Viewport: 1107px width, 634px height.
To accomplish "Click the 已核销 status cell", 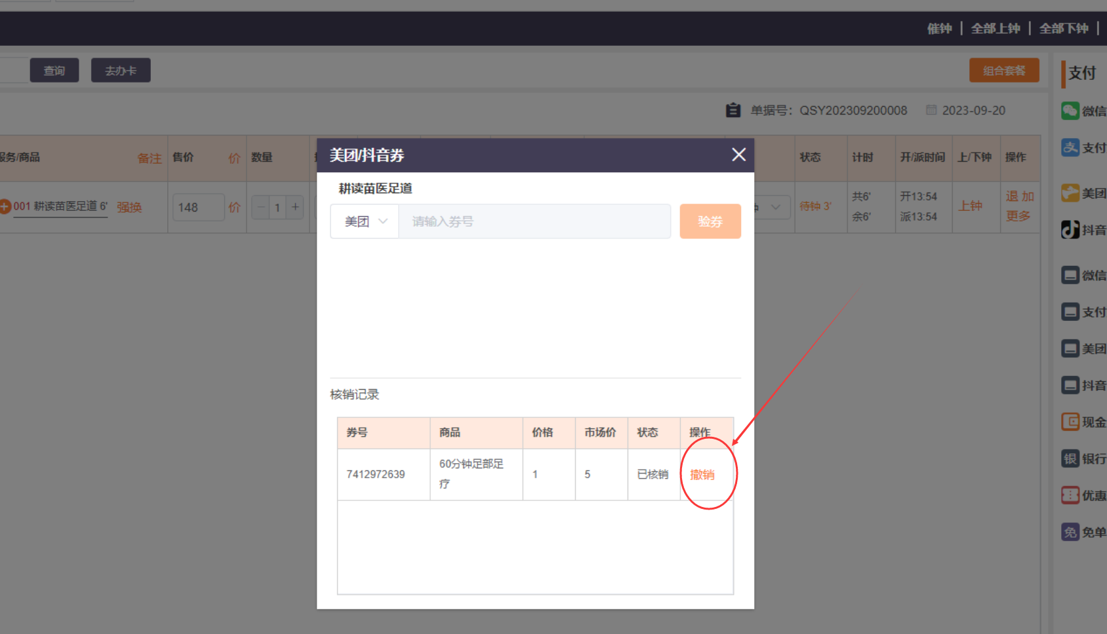I will coord(653,474).
